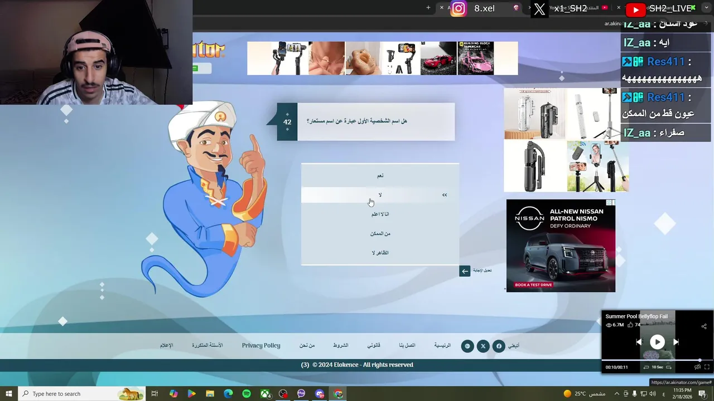
Task: Open the اتصل بنا footer link
Action: pos(407,345)
